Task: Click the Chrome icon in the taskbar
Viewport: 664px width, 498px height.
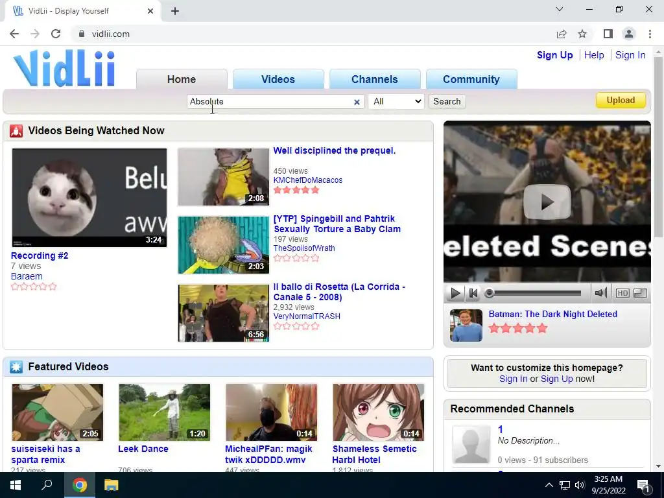Action: point(79,485)
